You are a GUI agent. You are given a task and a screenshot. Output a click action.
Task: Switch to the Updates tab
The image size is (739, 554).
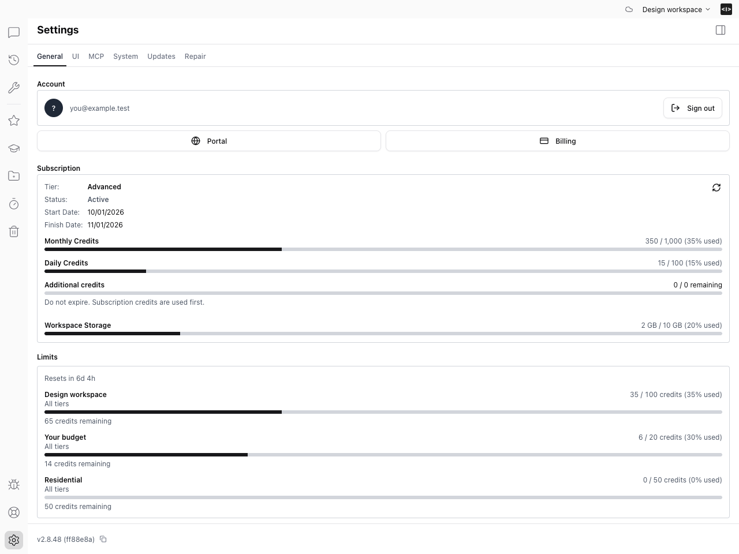coord(161,57)
